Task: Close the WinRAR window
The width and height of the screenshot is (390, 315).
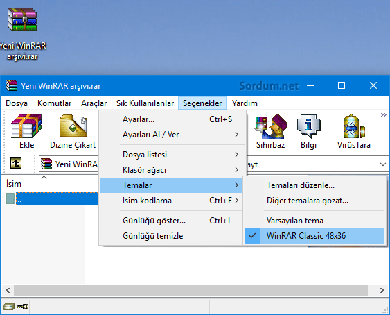Action: [x=373, y=86]
